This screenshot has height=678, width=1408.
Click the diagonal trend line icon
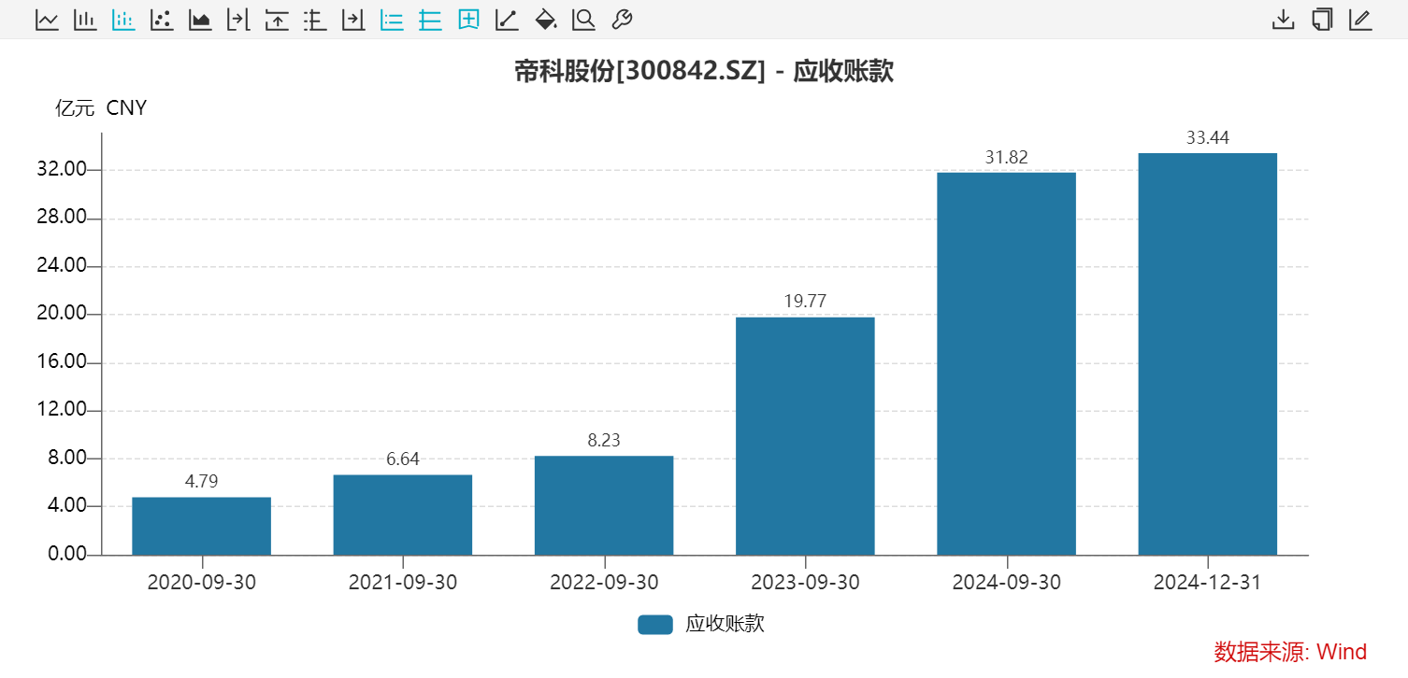pyautogui.click(x=507, y=20)
